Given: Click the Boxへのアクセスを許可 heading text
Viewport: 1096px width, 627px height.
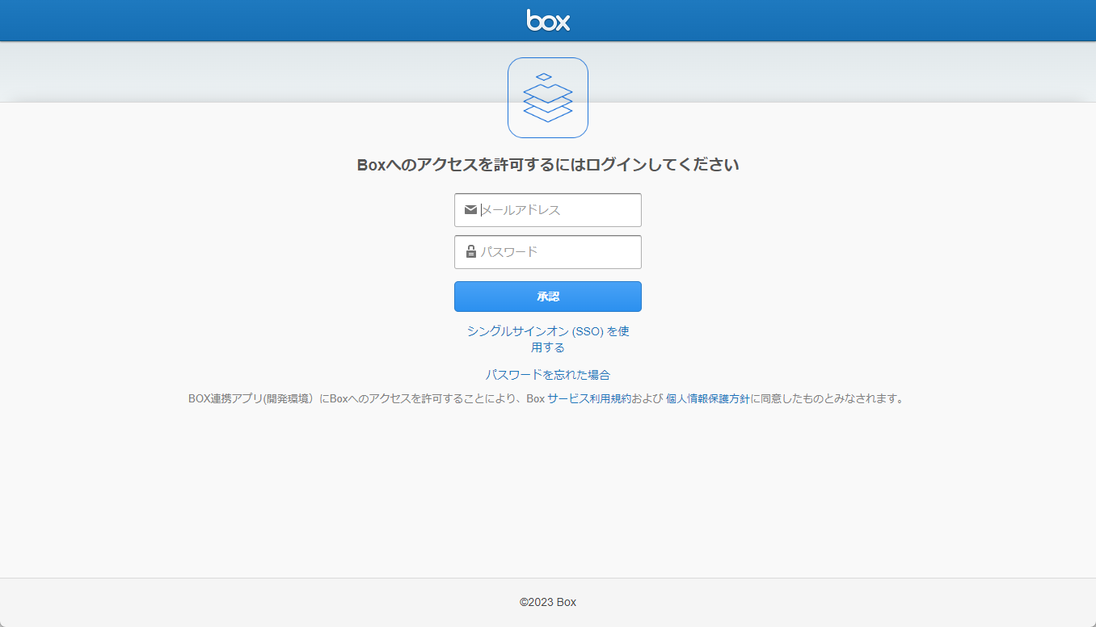Looking at the screenshot, I should (548, 163).
